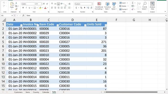Screen dimensions: 168x94
Task: Click the Middle Align icon
Action: point(55,4)
